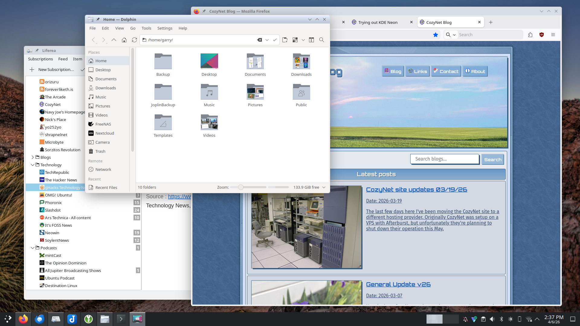Click the go up one level arrow

(x=114, y=40)
